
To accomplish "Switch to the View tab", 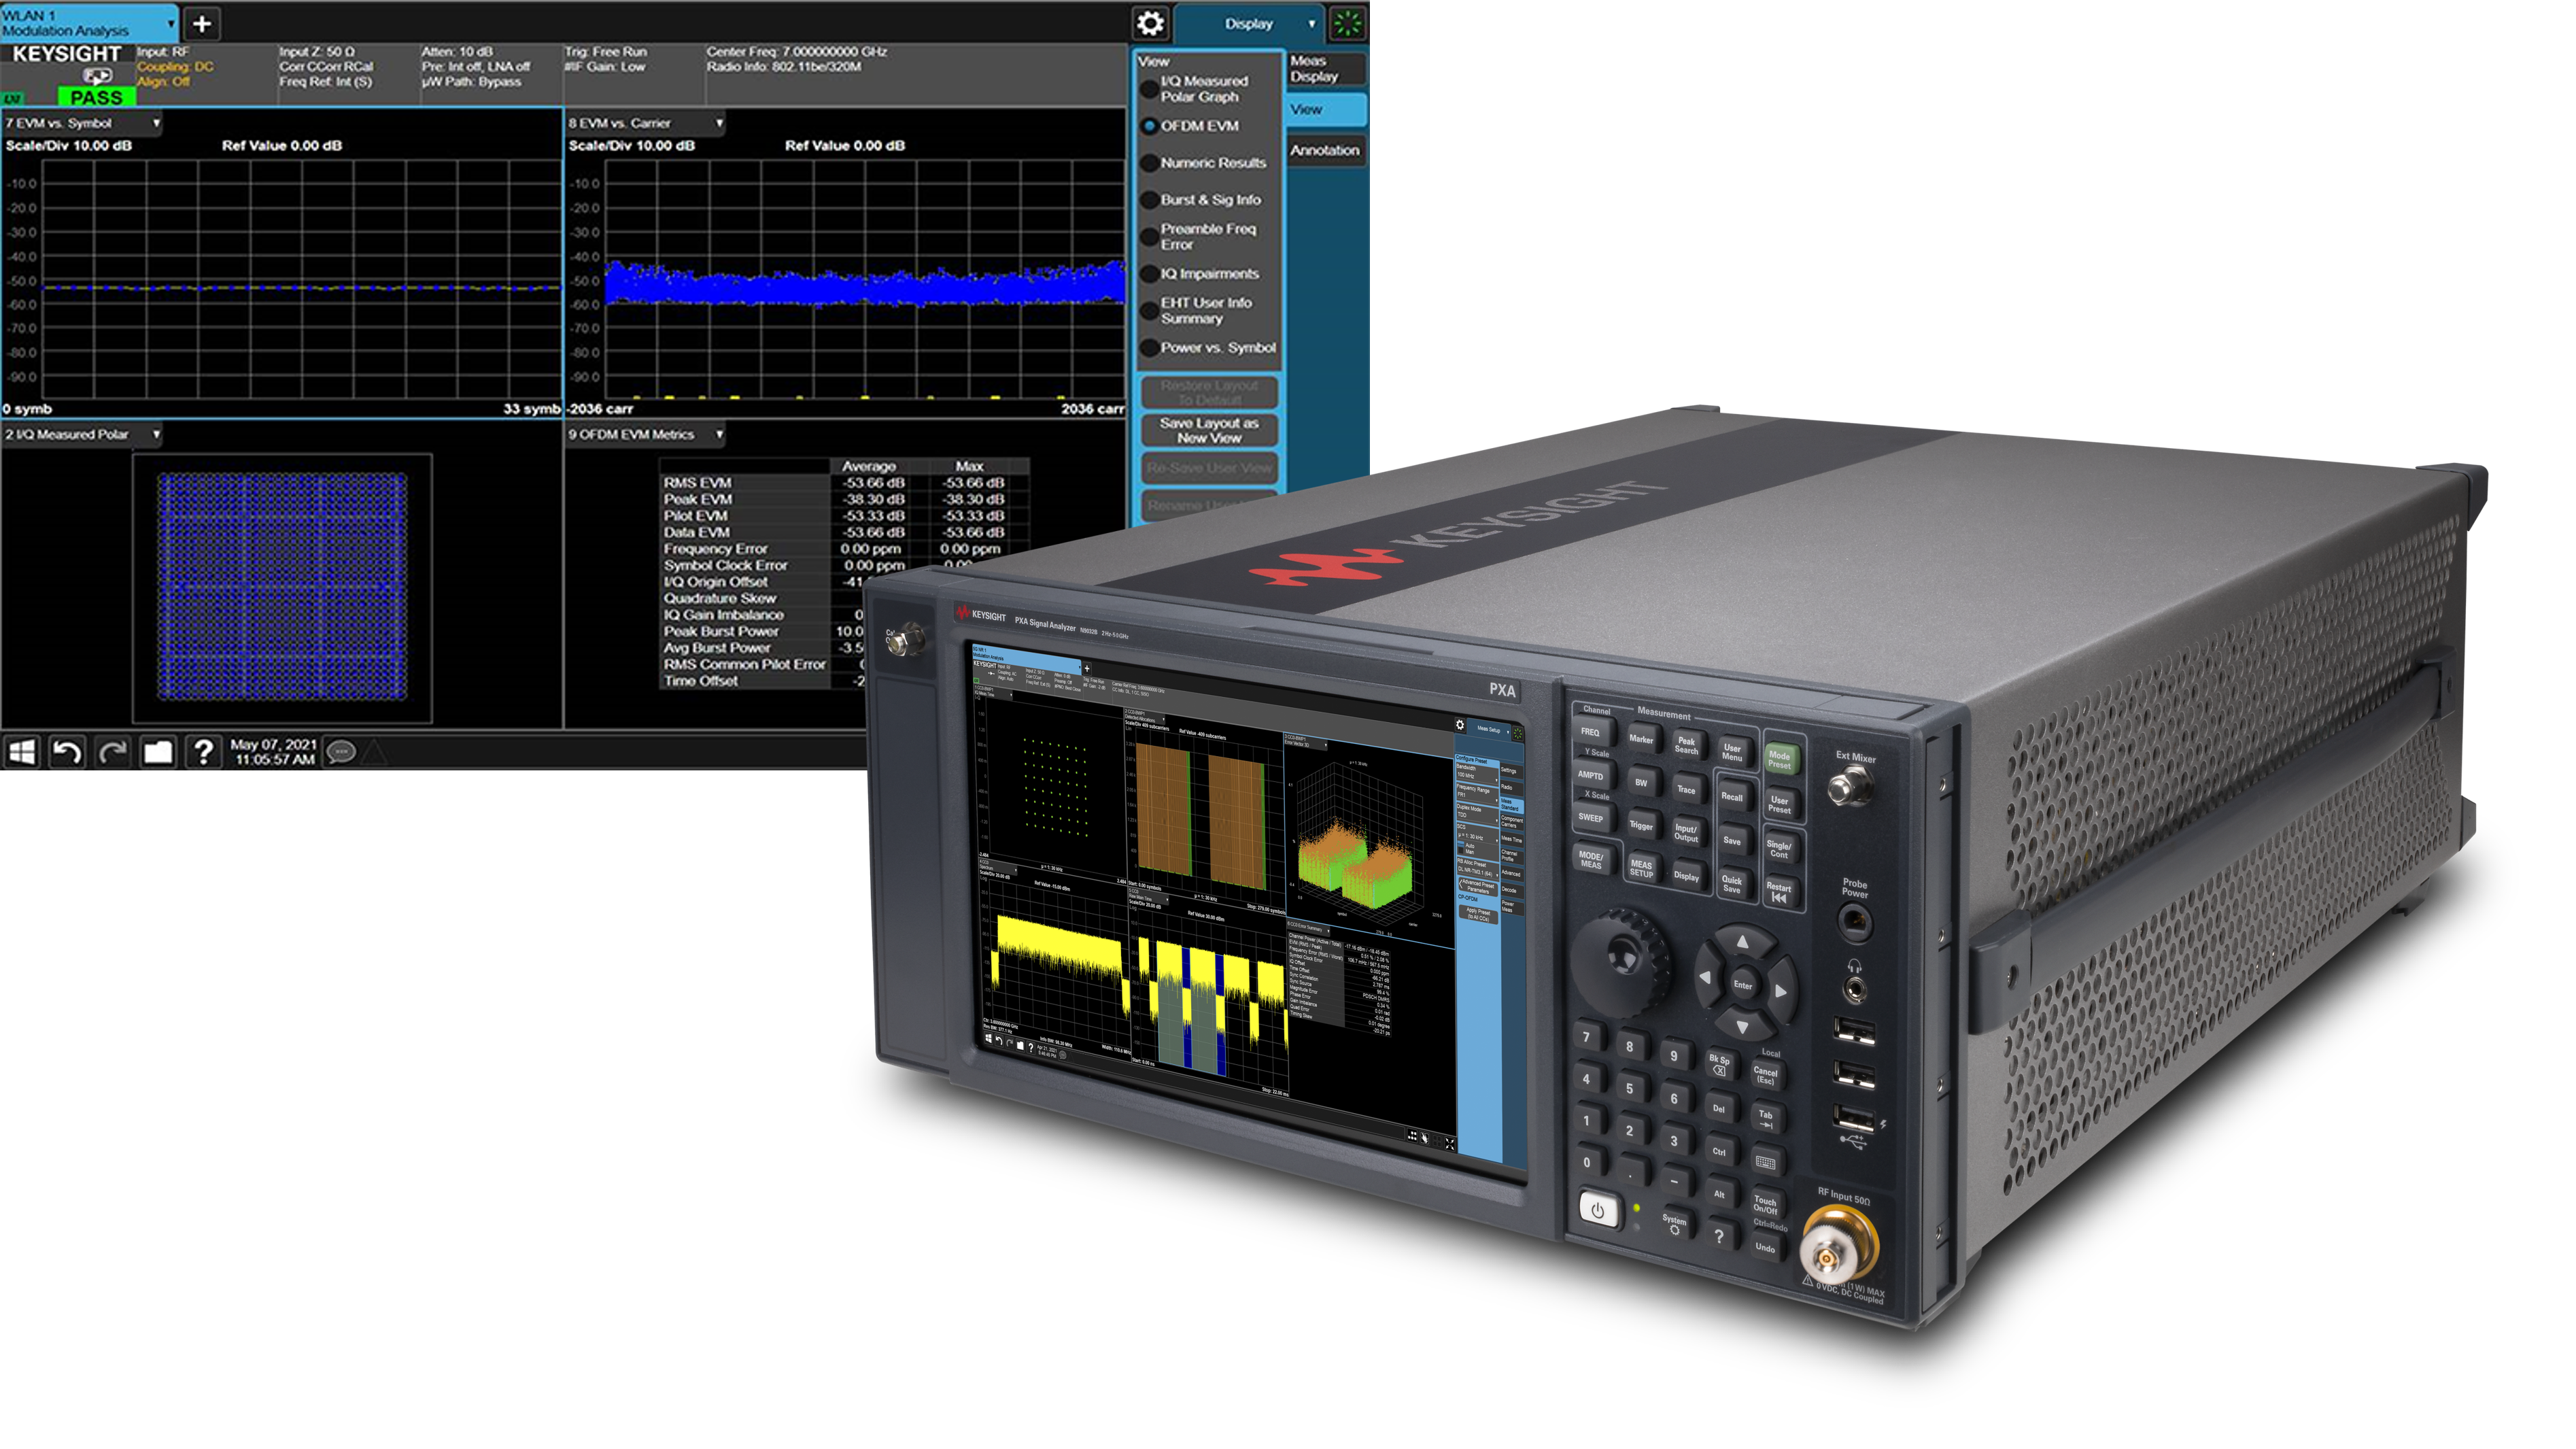I will (x=1326, y=110).
